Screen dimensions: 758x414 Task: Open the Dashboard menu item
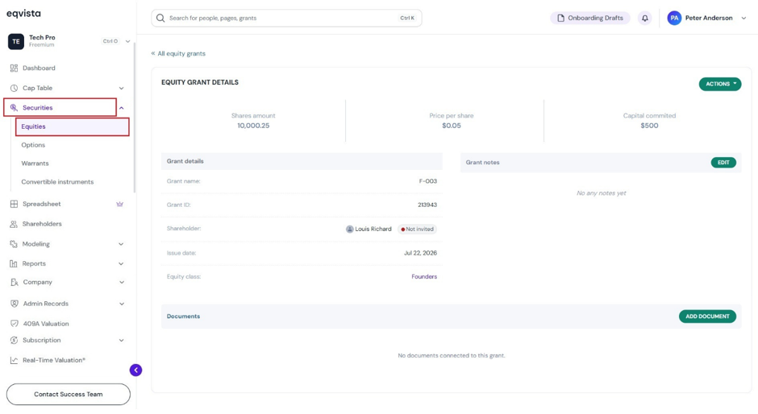[x=39, y=68]
